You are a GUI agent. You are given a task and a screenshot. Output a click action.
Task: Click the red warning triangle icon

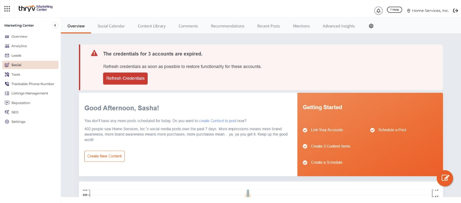(x=94, y=54)
